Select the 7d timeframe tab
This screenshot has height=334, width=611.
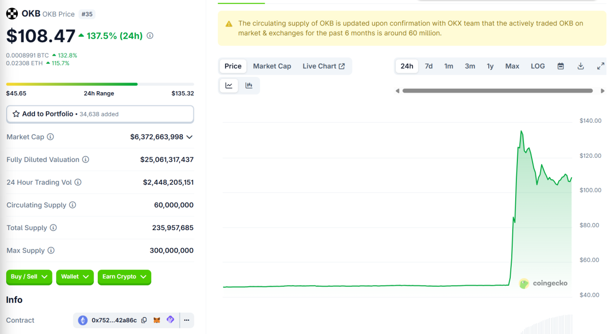coord(429,66)
